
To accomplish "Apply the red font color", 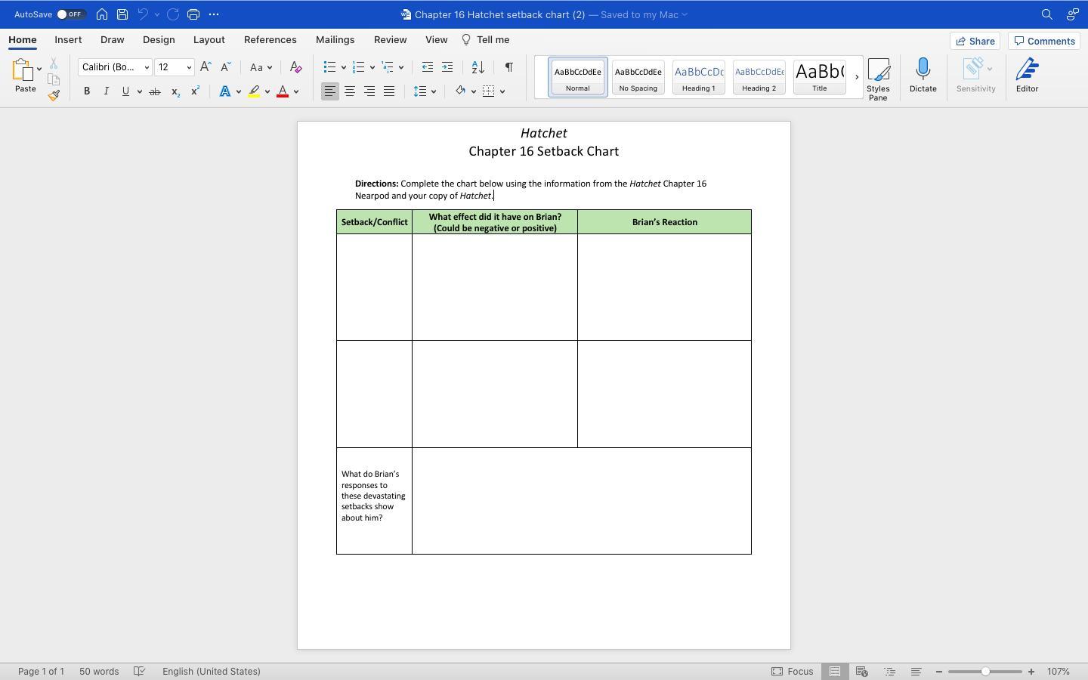I will pyautogui.click(x=283, y=91).
